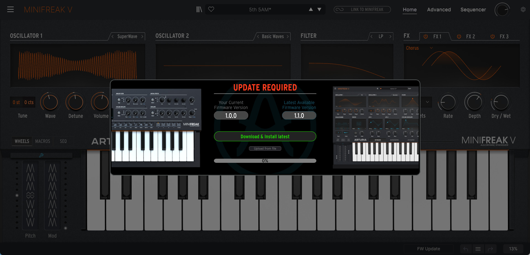Select next filter type arrow

(390, 36)
